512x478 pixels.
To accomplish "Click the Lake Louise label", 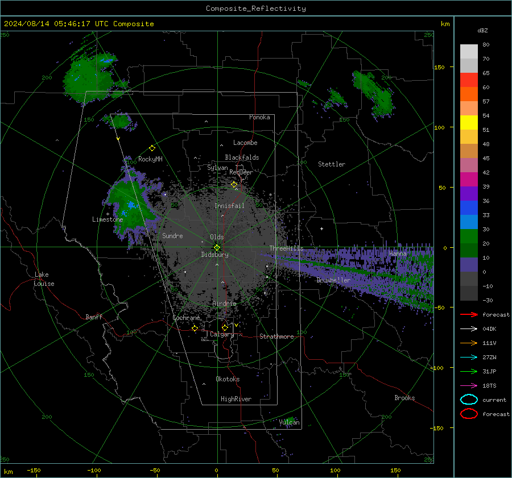I will click(x=44, y=279).
